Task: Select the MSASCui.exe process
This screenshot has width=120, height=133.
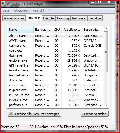Action: point(55,100)
